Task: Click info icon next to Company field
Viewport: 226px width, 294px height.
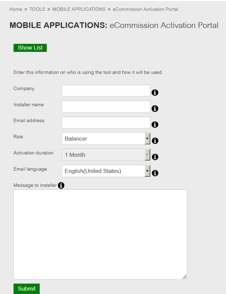Action: [155, 92]
